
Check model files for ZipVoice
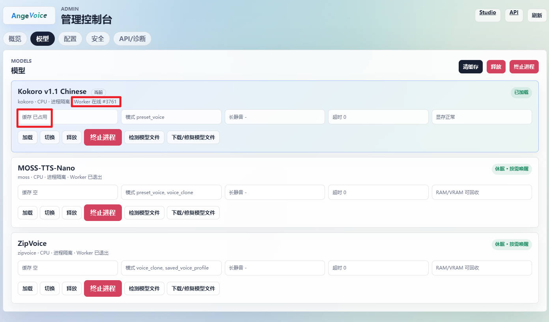[x=144, y=288]
